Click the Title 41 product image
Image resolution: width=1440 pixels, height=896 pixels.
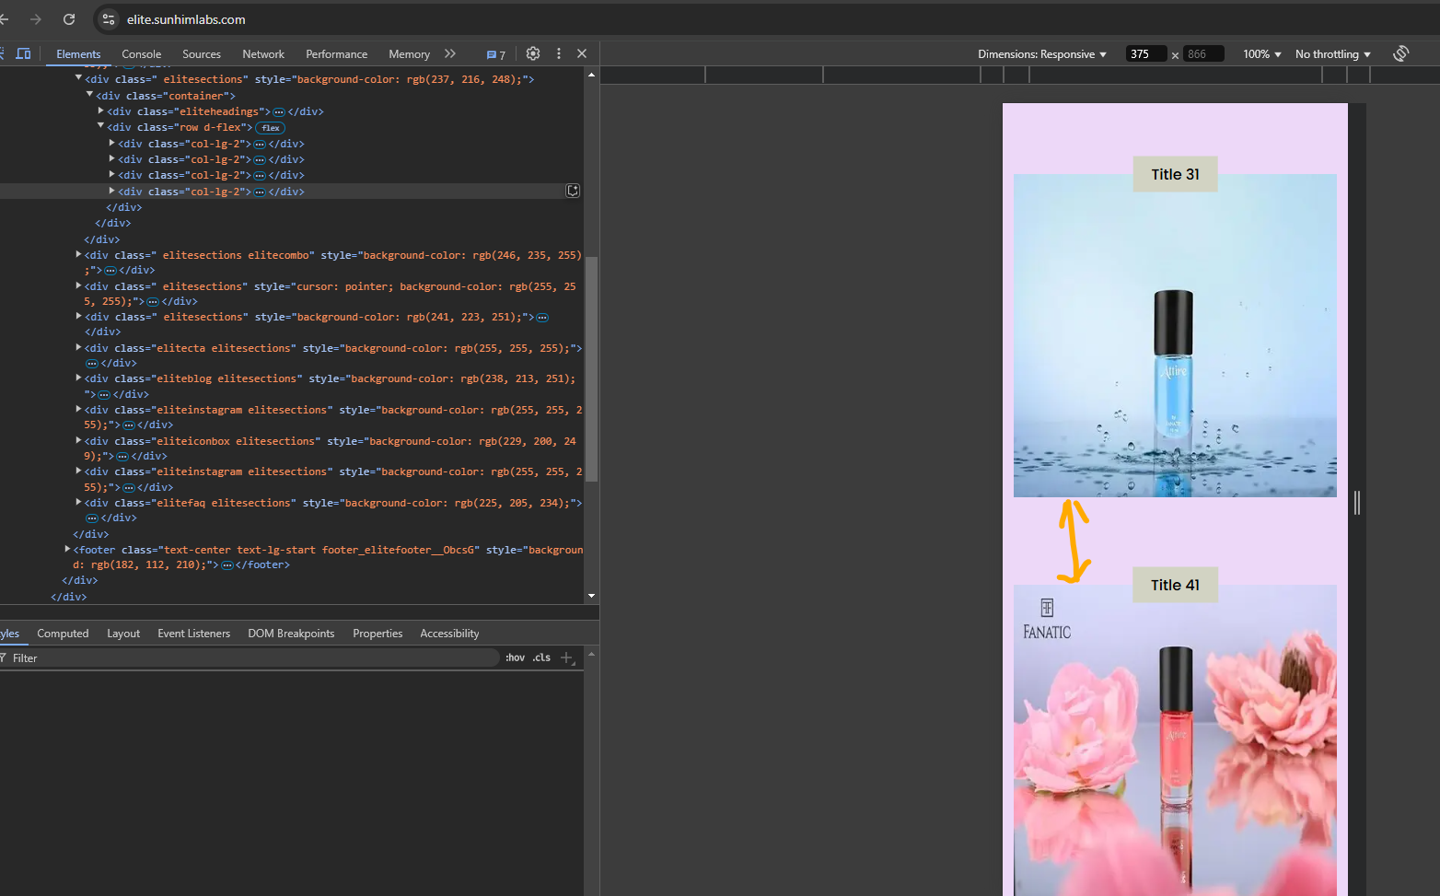[1175, 740]
